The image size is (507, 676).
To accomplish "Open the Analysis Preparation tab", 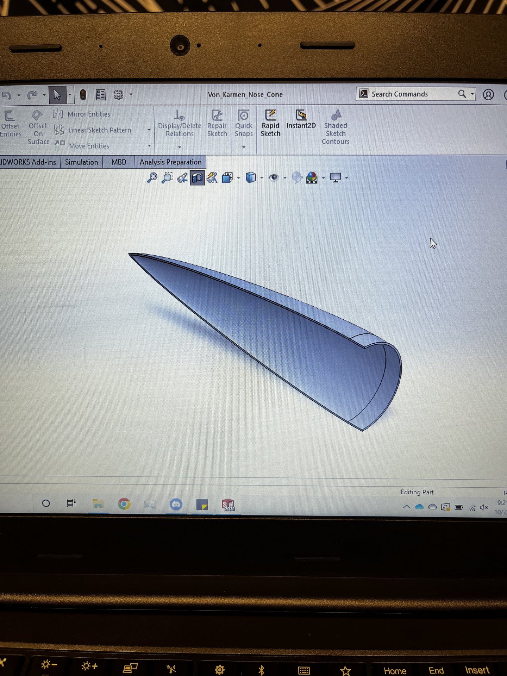I will coord(170,162).
